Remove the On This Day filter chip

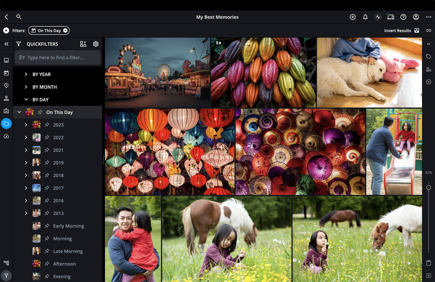[65, 30]
